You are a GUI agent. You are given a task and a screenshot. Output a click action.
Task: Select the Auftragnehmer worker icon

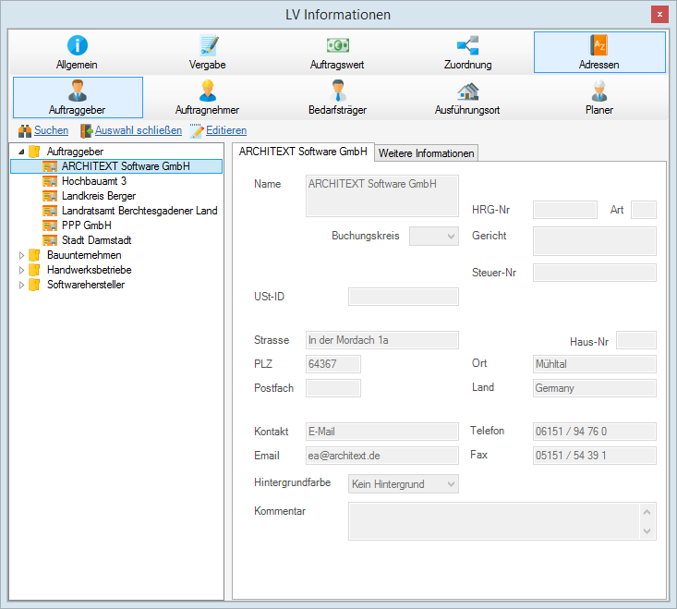(x=208, y=91)
